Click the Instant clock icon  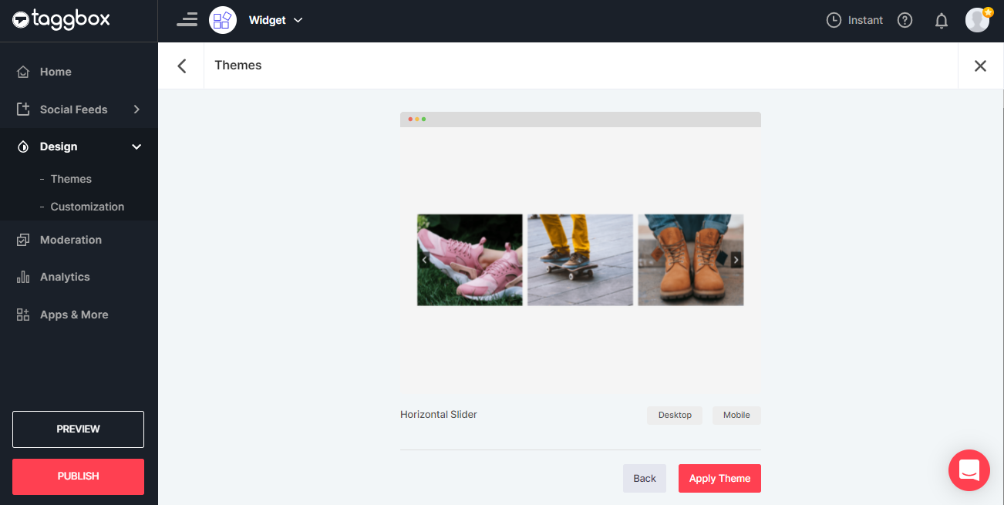point(834,20)
